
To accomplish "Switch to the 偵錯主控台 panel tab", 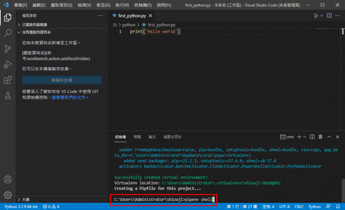I will pyautogui.click(x=172, y=137).
